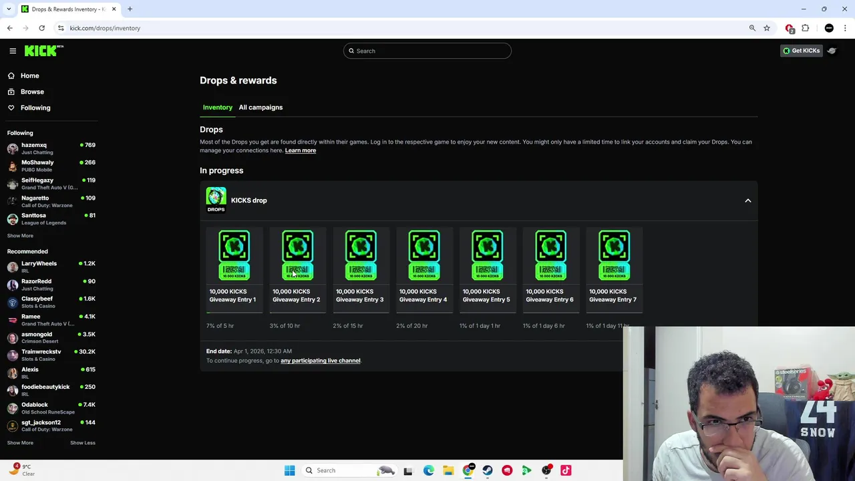
Task: Select Giveaway Entry 6 reward image
Action: 550,255
